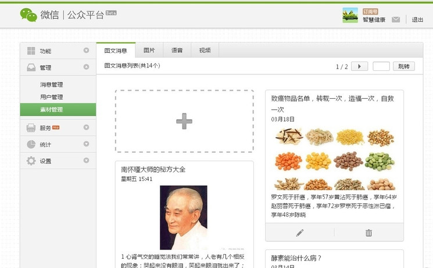433x268 pixels.
Task: Click the 订阅号 account type badge
Action: [370, 11]
